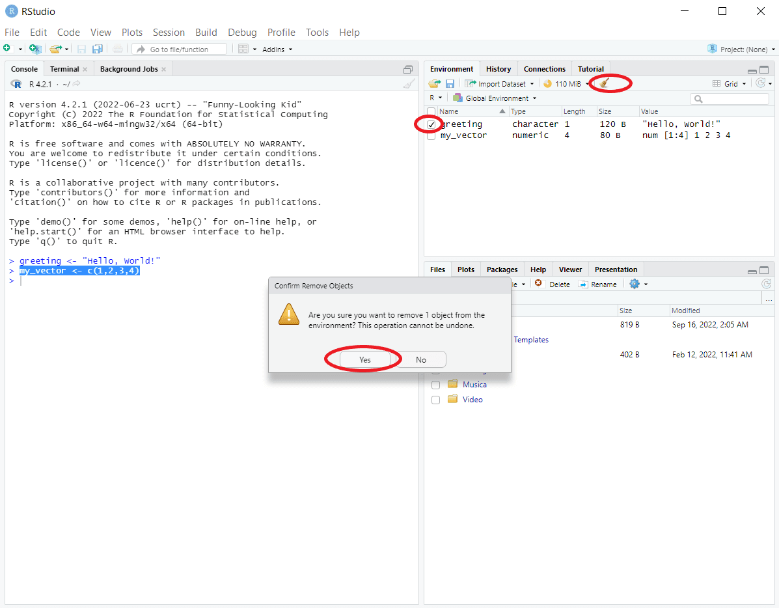Click the Rename button in Files pane
The height and width of the screenshot is (608, 779).
597,284
